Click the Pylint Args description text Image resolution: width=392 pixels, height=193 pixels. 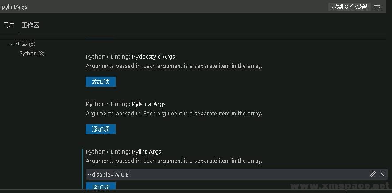[174, 161]
